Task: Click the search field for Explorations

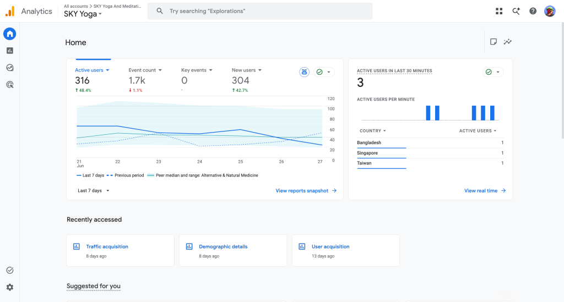Action: click(260, 11)
